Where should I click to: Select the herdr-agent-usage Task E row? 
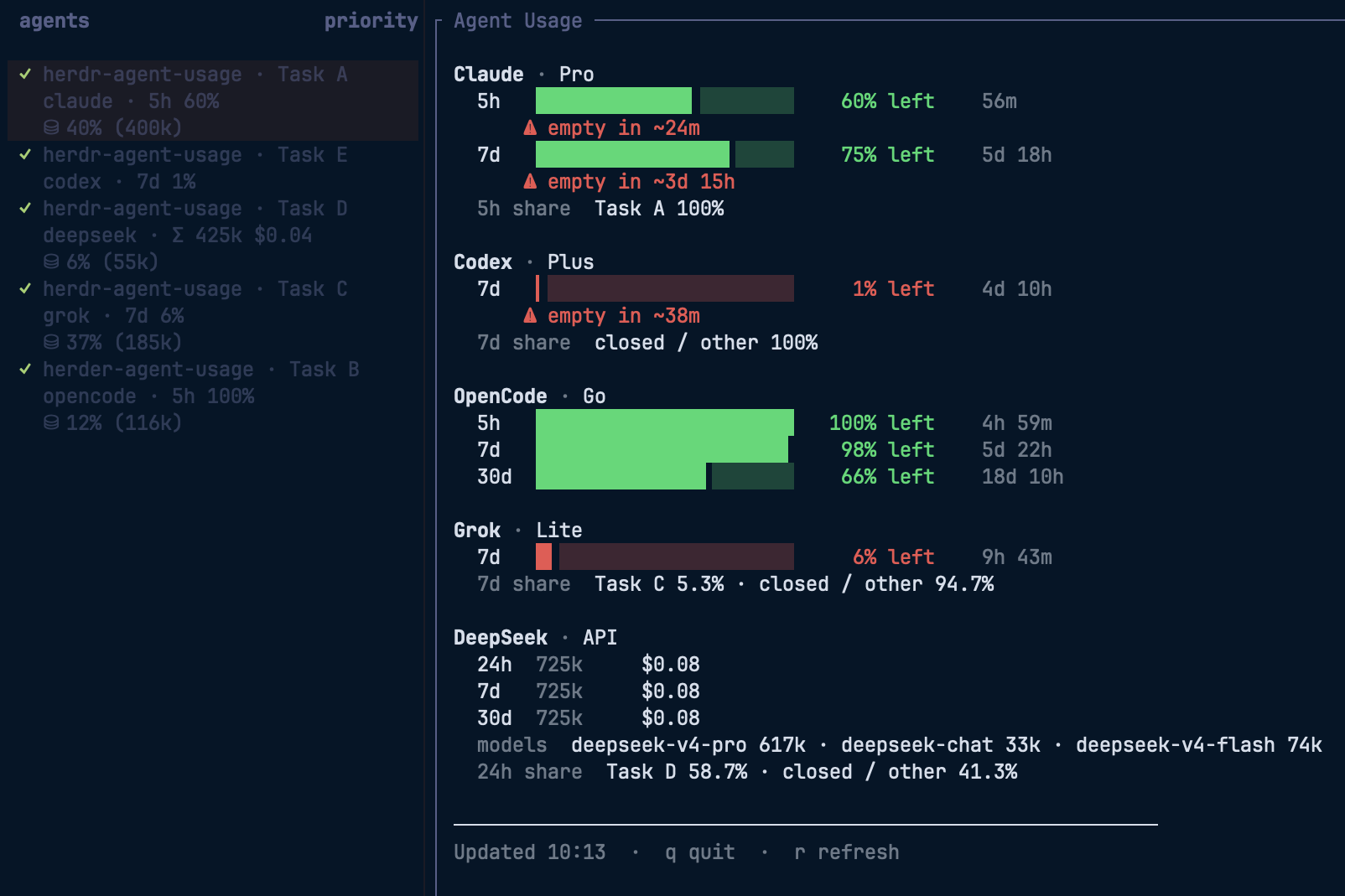click(213, 168)
